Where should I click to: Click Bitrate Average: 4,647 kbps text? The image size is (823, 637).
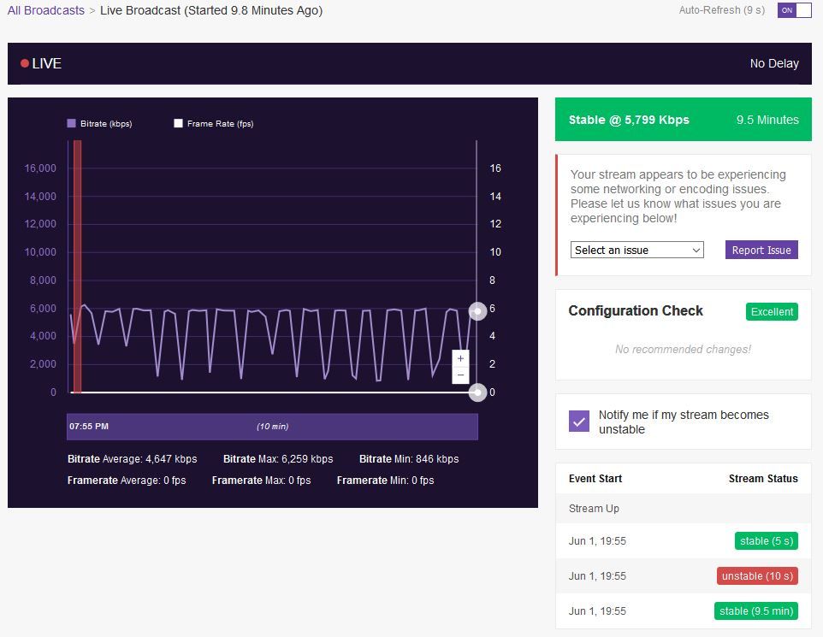point(133,459)
